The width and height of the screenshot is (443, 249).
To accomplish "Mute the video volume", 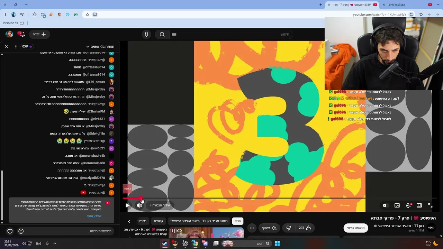I will click(139, 205).
